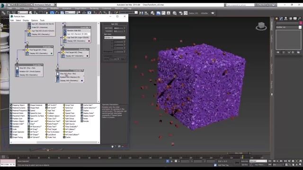Click the help search input field
The height and width of the screenshot is (170, 303).
tap(240, 5)
